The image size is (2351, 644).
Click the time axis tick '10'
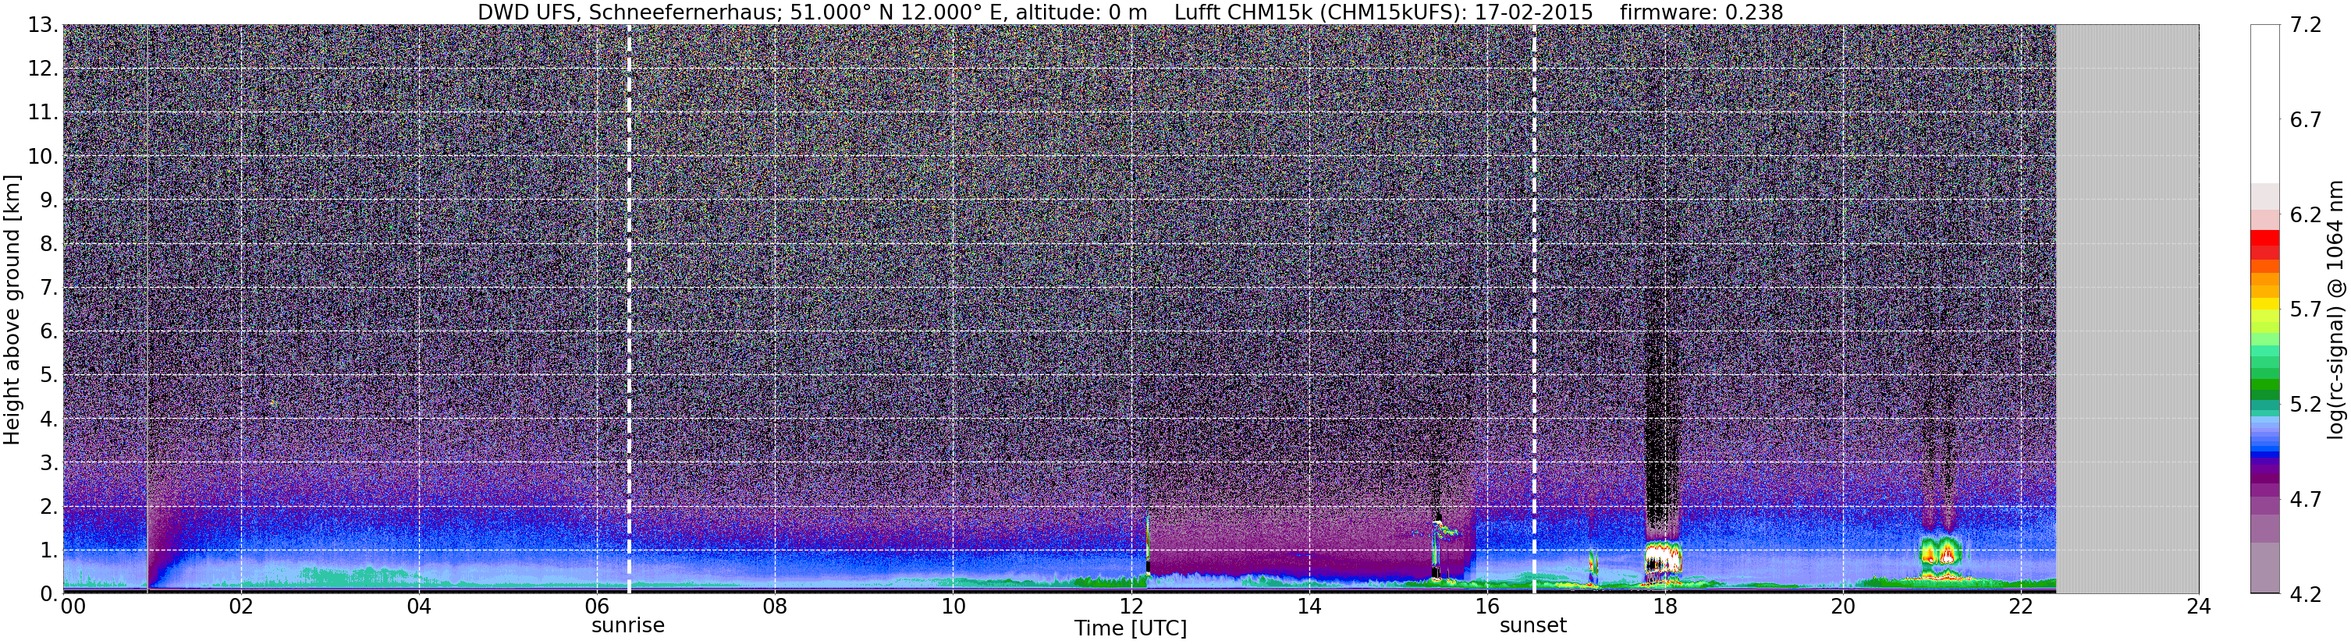[953, 607]
